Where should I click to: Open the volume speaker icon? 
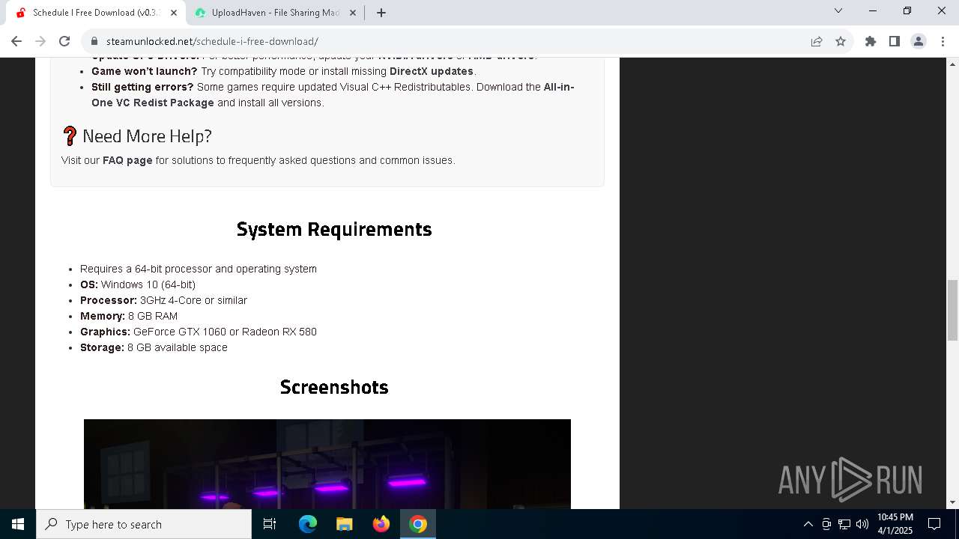pos(862,524)
